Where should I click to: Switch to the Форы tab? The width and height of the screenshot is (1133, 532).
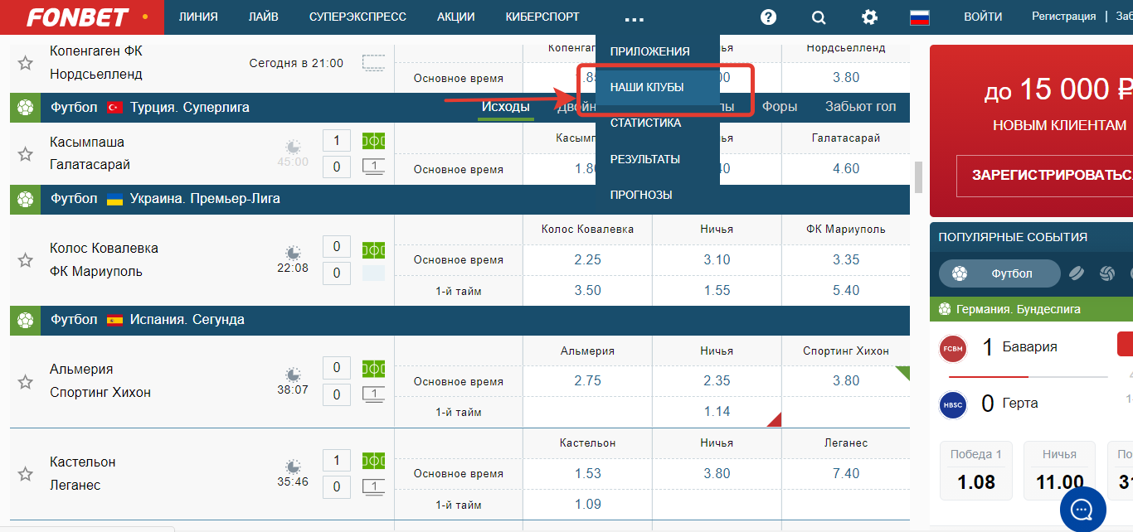pyautogui.click(x=780, y=107)
